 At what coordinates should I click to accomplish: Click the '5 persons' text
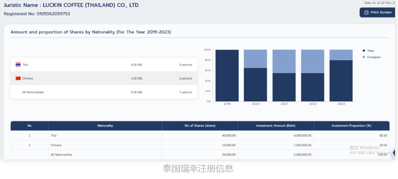(x=186, y=65)
